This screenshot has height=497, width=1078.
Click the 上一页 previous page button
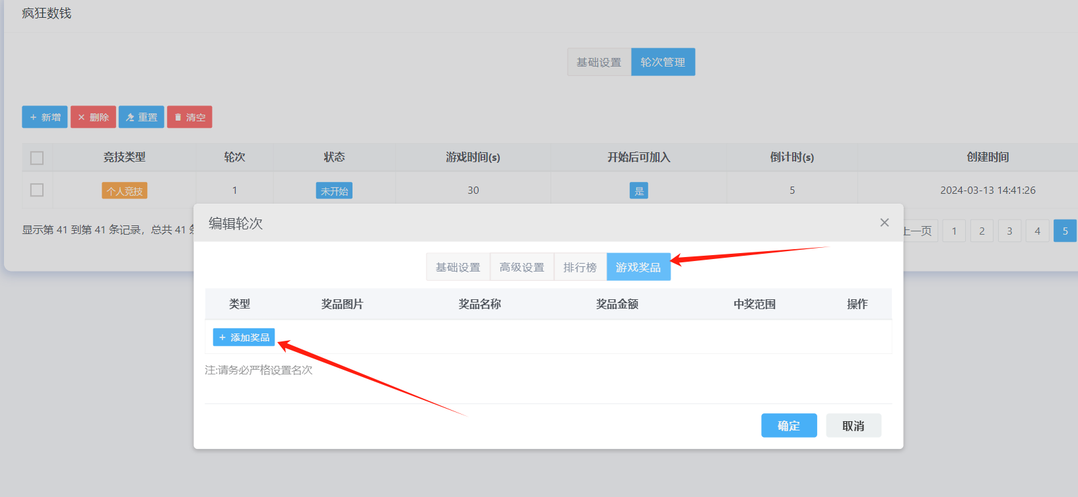point(920,231)
